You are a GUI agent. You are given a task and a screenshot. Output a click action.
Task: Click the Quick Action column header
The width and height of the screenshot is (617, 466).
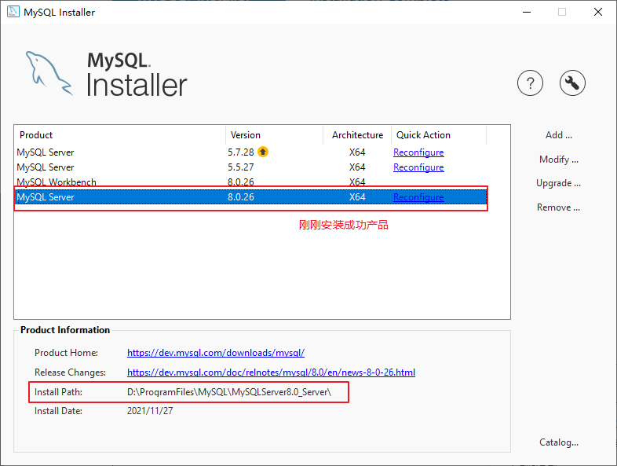[x=439, y=135]
